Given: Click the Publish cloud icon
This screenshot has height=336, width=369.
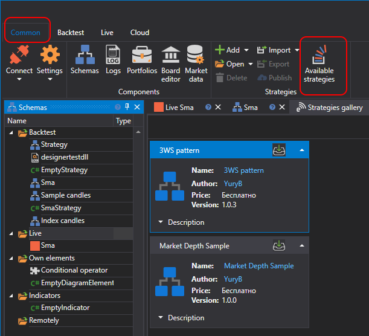Looking at the screenshot, I should (262, 78).
